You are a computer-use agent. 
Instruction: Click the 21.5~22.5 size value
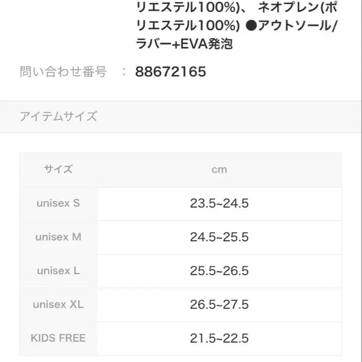coord(219,338)
